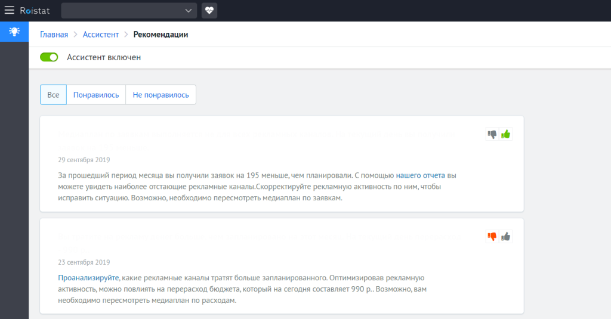Click the Ассистент включен label
611x319 pixels.
click(x=104, y=57)
